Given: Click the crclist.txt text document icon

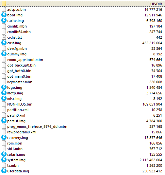Looking at the screenshot, I should 4,37.
